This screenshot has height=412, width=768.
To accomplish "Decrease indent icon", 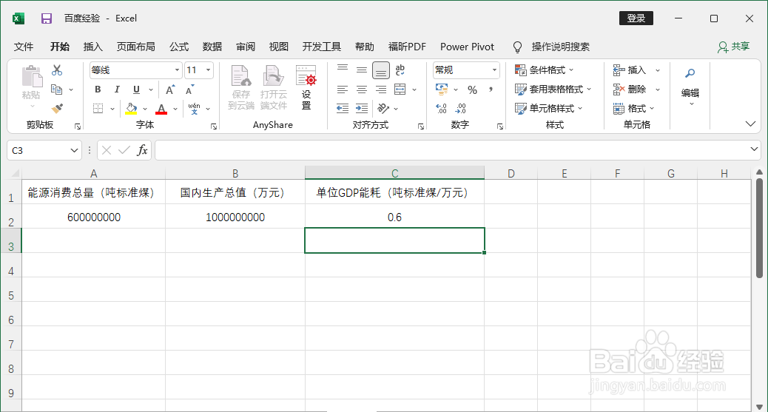I will tap(343, 108).
